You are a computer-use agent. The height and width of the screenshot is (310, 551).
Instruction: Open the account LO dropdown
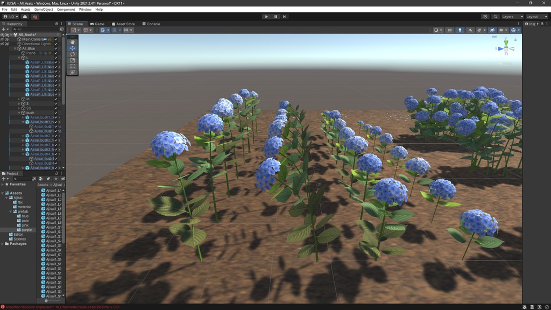point(11,17)
